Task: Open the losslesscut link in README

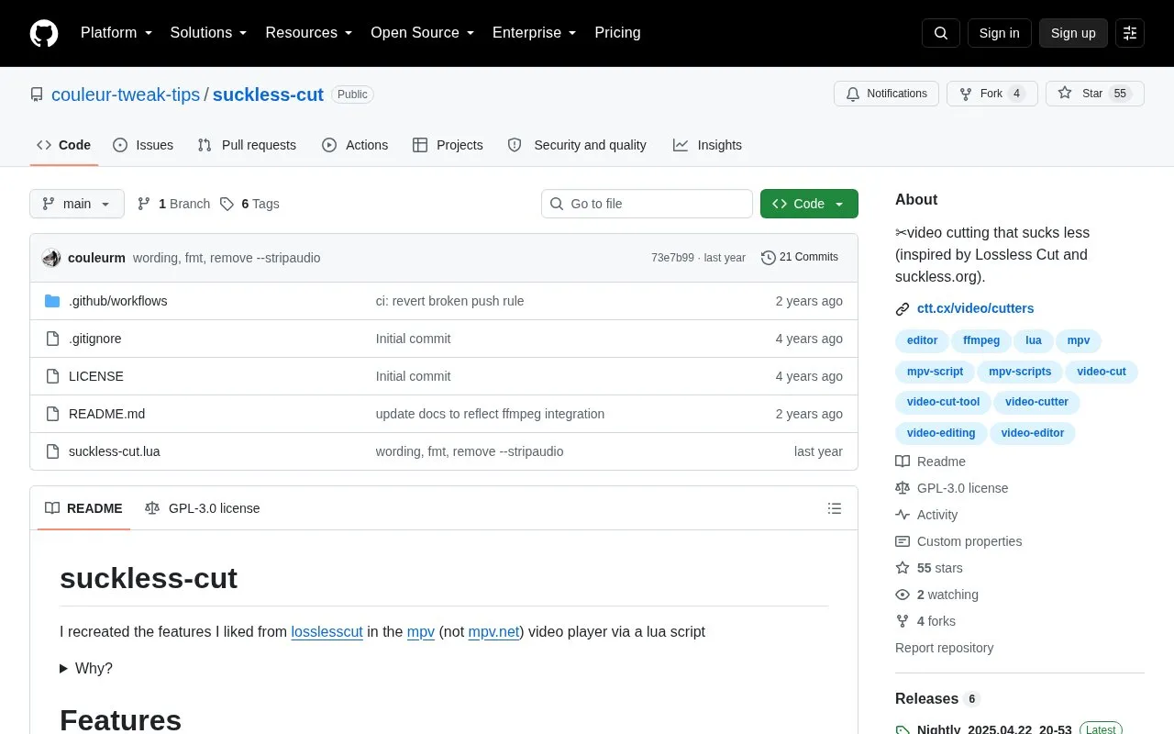Action: pyautogui.click(x=327, y=631)
